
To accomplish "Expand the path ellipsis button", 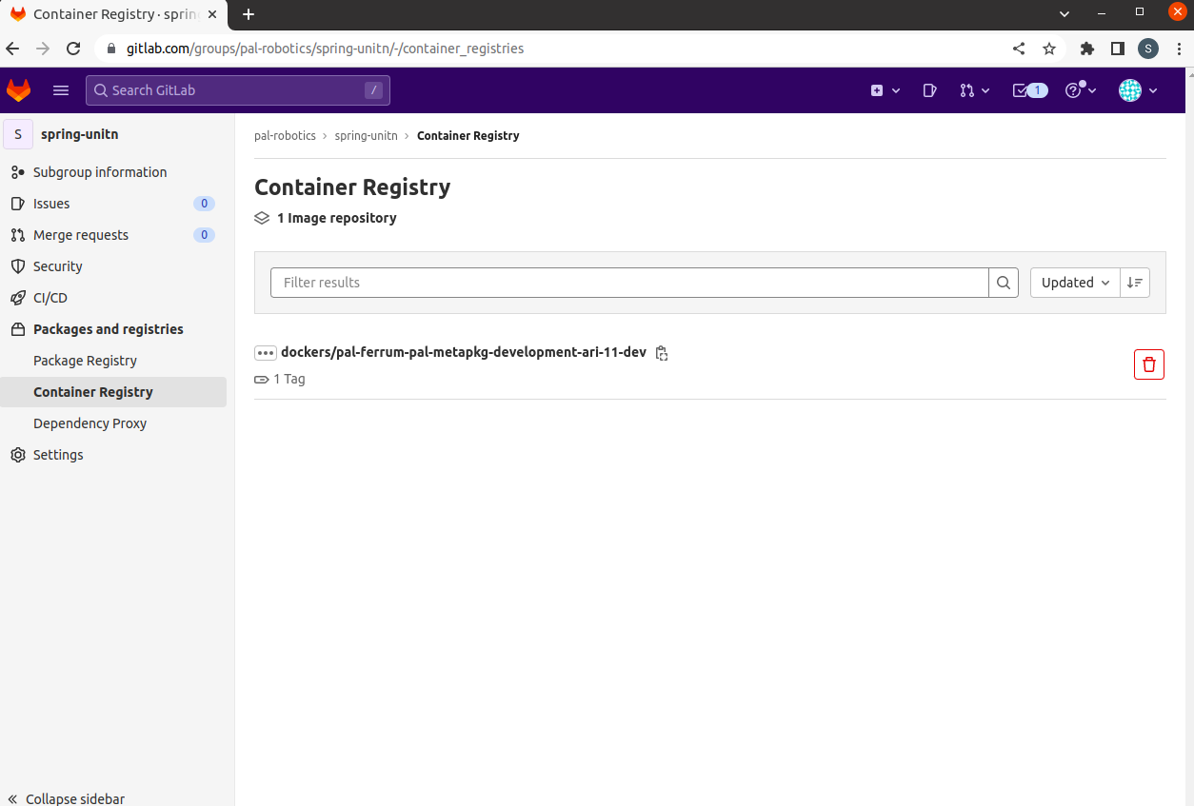I will coord(266,353).
